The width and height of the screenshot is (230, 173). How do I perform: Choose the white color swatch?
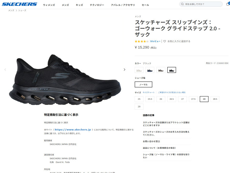(x=139, y=70)
